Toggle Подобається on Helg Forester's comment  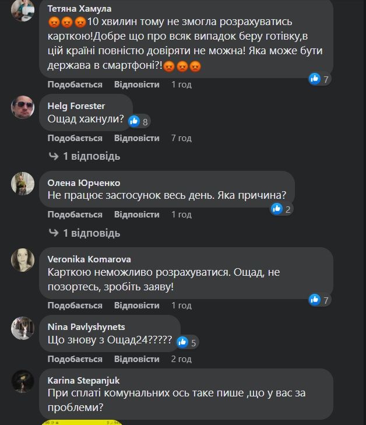click(75, 138)
